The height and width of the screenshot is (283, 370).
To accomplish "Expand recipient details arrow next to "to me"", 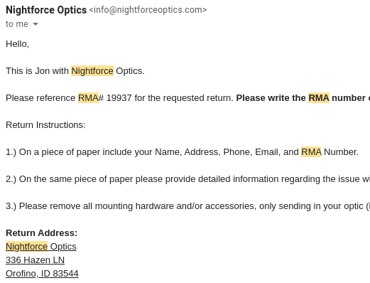I will [x=36, y=24].
